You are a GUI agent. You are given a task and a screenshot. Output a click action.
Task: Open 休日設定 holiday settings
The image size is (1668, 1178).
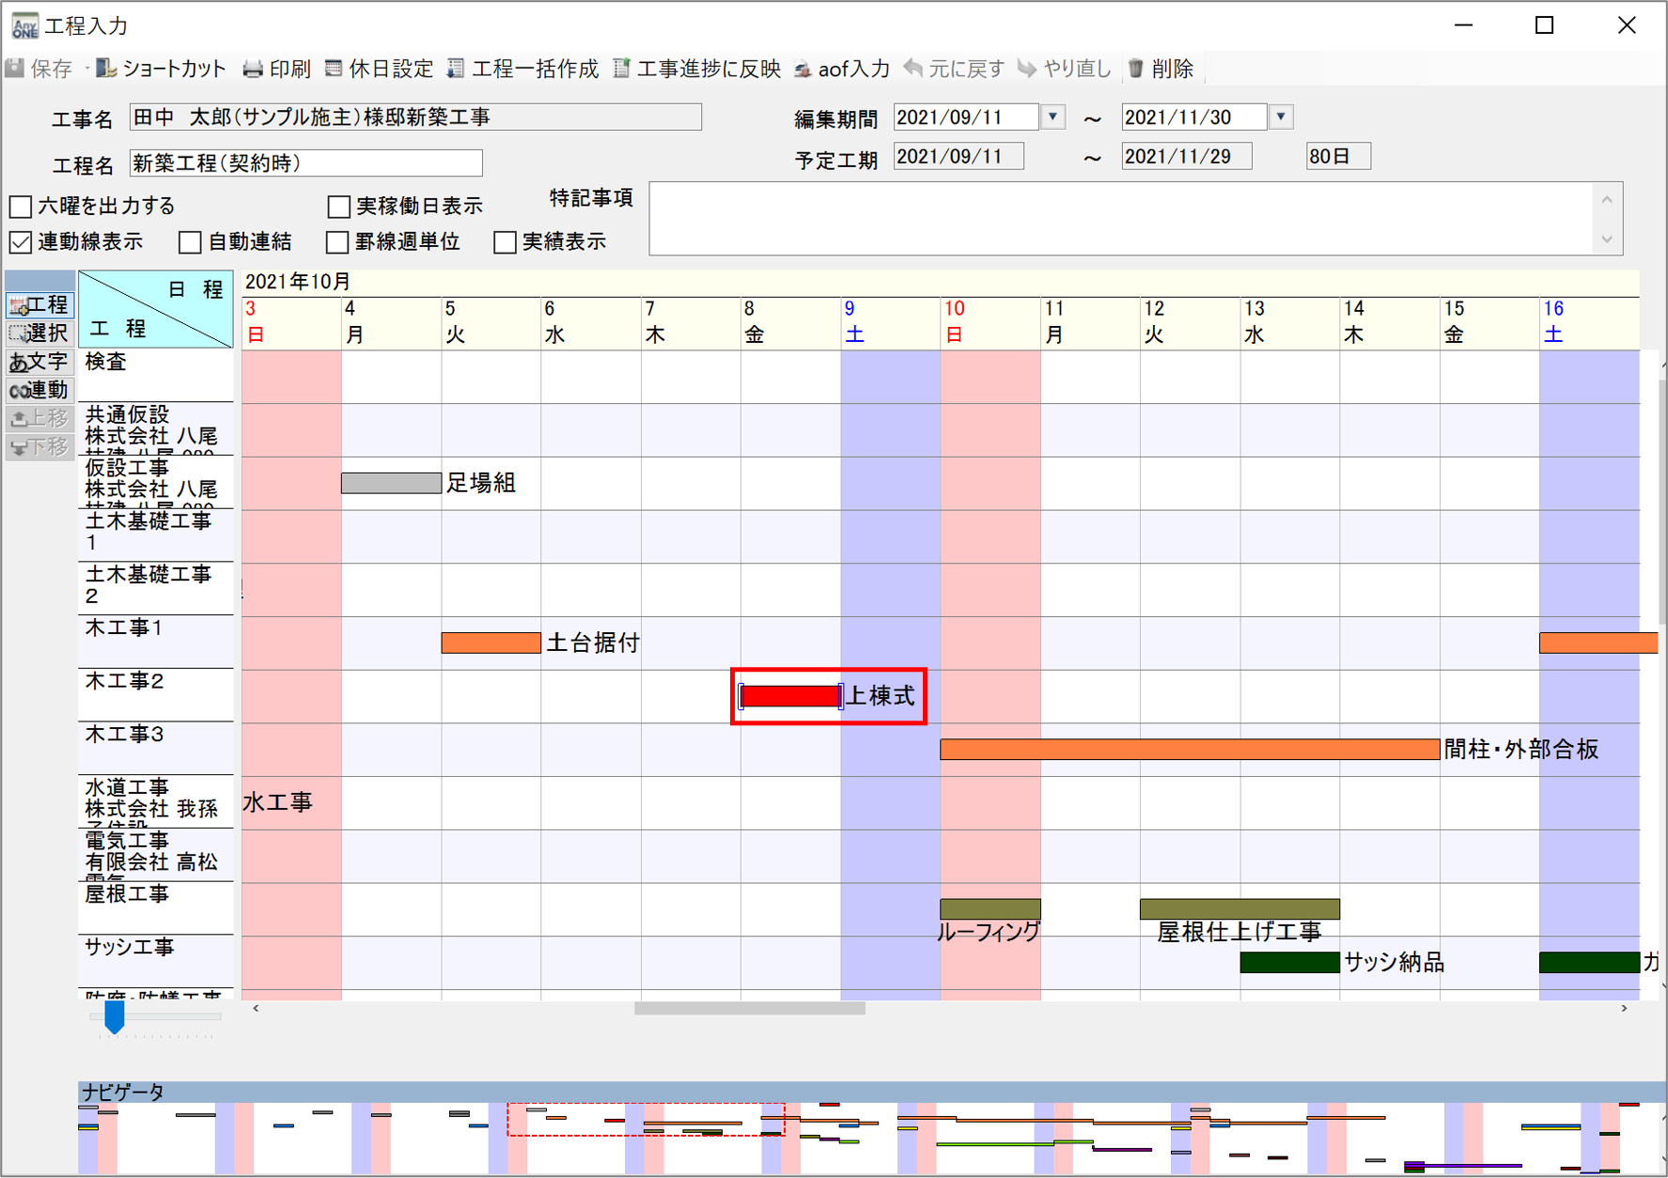click(334, 69)
